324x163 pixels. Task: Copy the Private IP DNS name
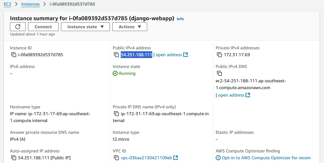(x=116, y=114)
